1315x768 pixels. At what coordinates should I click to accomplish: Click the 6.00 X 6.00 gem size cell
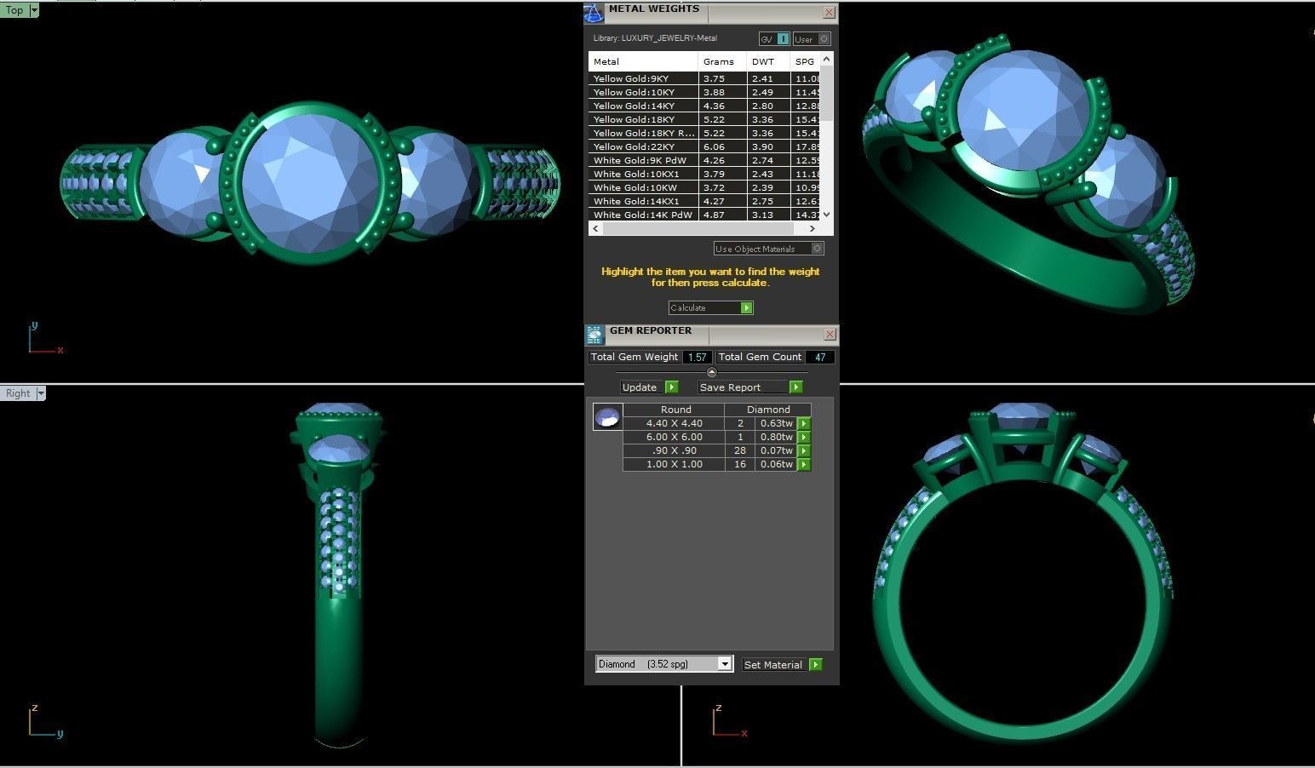674,437
